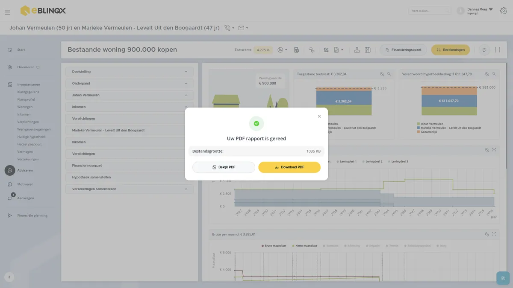Expand the Doelstelling section
Screen dimensions: 513x288
pyautogui.click(x=130, y=72)
